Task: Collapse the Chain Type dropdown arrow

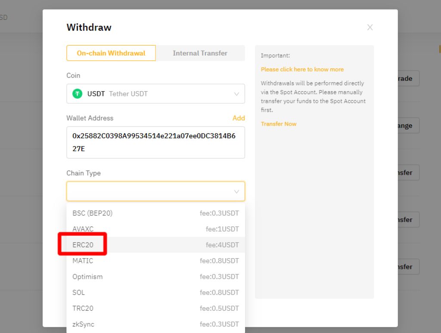Action: (x=236, y=191)
